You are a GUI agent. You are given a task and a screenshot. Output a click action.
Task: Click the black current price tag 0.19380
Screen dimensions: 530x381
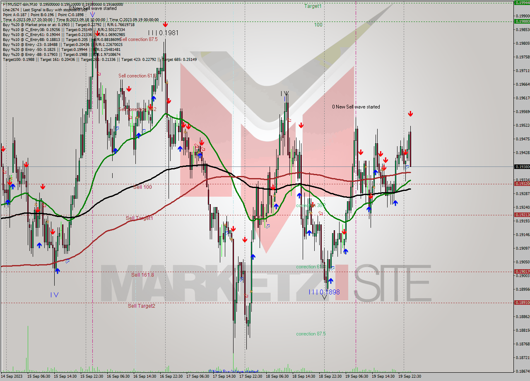pyautogui.click(x=522, y=166)
